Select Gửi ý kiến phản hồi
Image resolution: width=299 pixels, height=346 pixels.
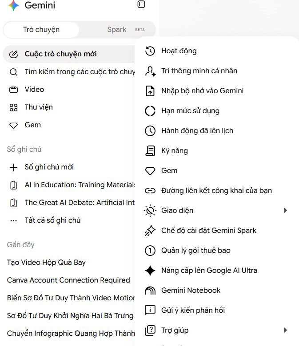pos(216,310)
